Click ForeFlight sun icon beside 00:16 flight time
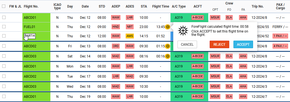 tap(168, 56)
